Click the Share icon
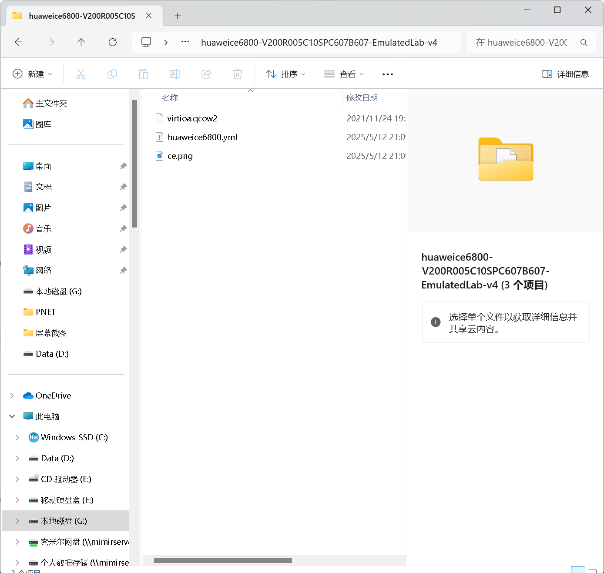Image resolution: width=604 pixels, height=573 pixels. [x=206, y=74]
